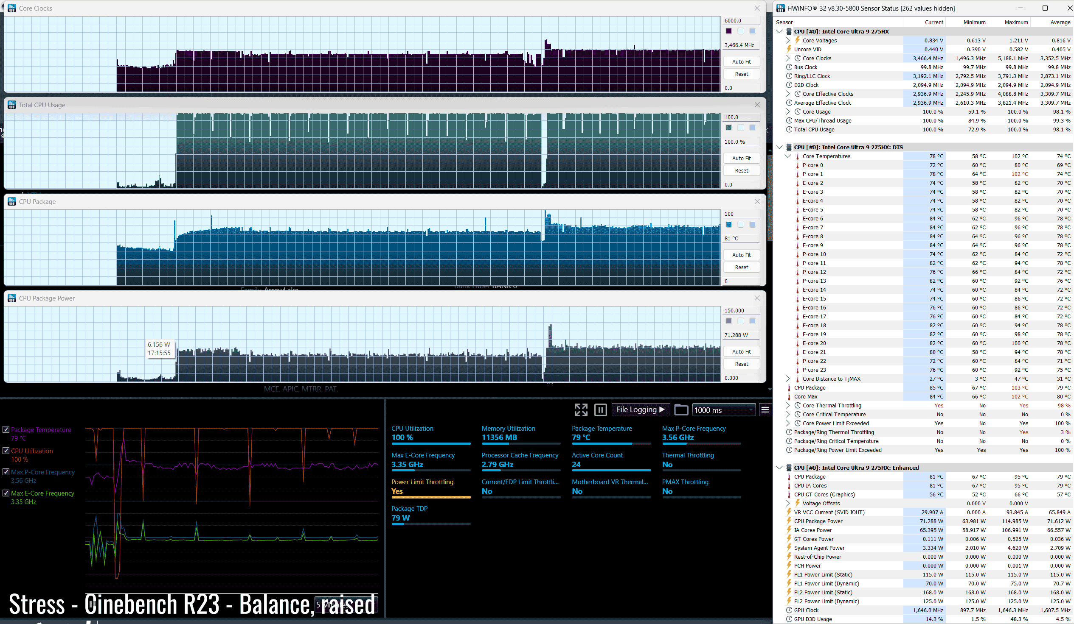
Task: Uncheck the Package Temperature checkbox
Action: pos(6,429)
